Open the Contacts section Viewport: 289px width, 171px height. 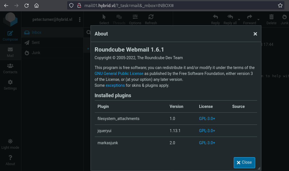(10, 69)
